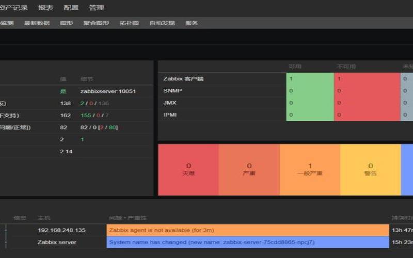Screen dimensions: 413x258
Task: Click IPMI available count cell
Action: pos(310,115)
